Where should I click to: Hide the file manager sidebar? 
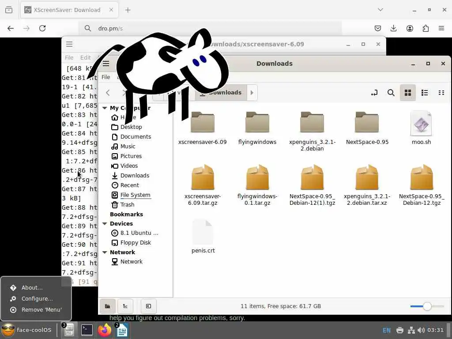[148, 306]
